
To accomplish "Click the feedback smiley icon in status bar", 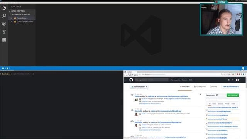I will (243, 68).
